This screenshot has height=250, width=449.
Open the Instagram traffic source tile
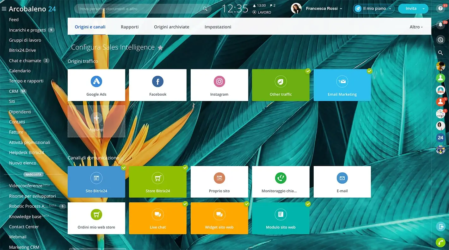pyautogui.click(x=219, y=85)
